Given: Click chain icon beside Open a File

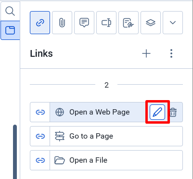Looking at the screenshot, I should (40, 160).
